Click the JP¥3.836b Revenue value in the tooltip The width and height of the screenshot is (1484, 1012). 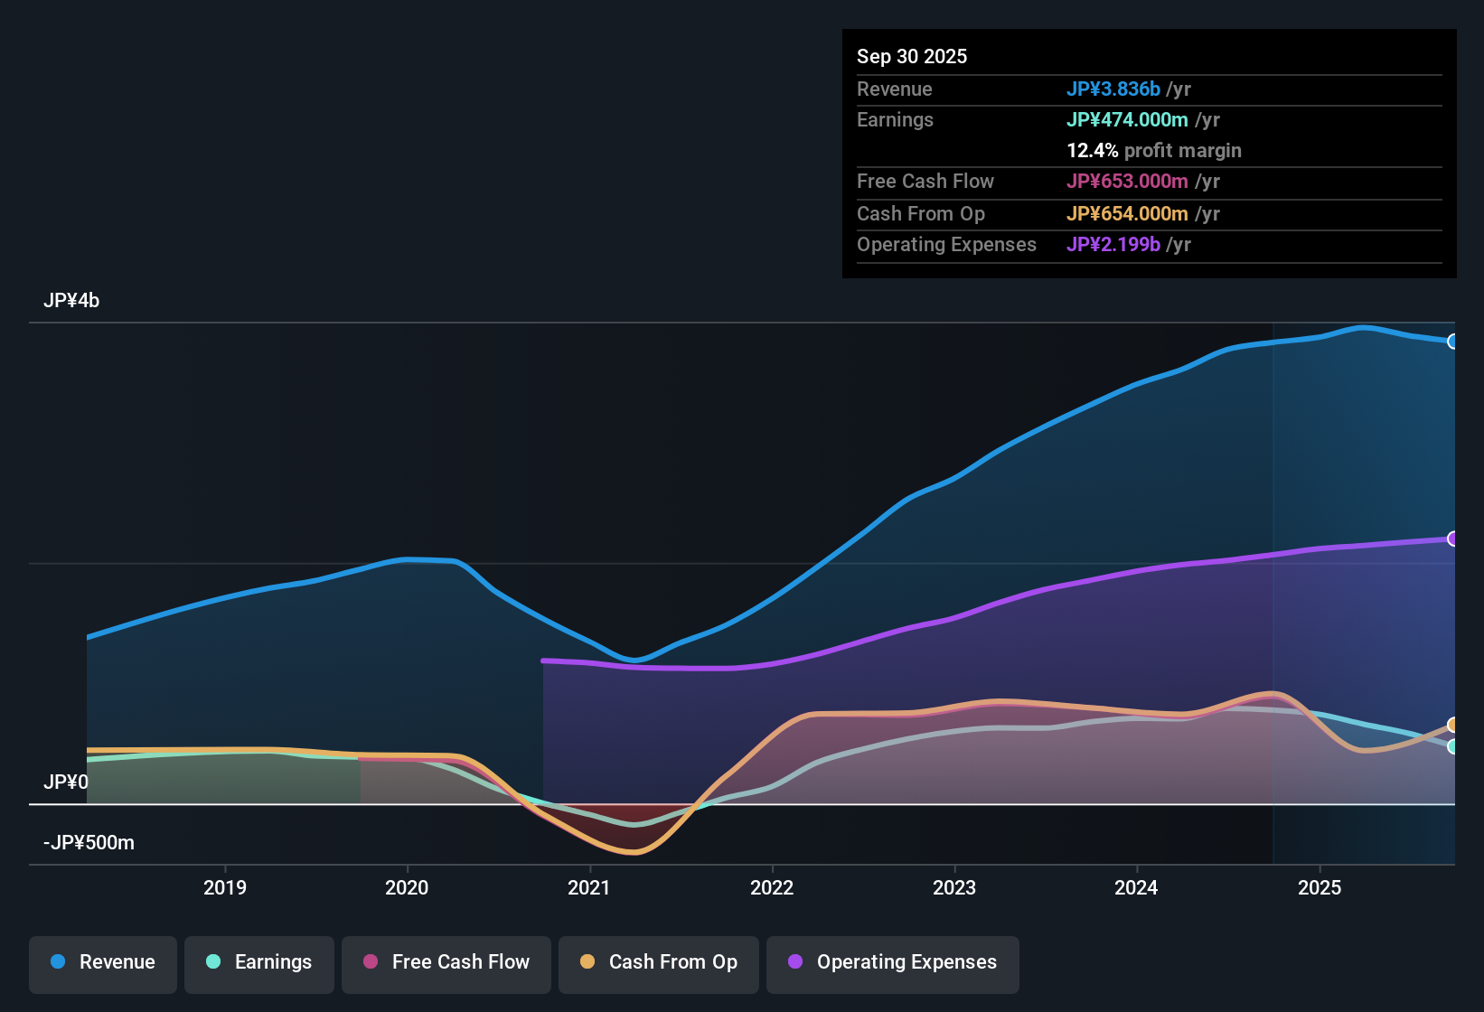pos(1114,89)
